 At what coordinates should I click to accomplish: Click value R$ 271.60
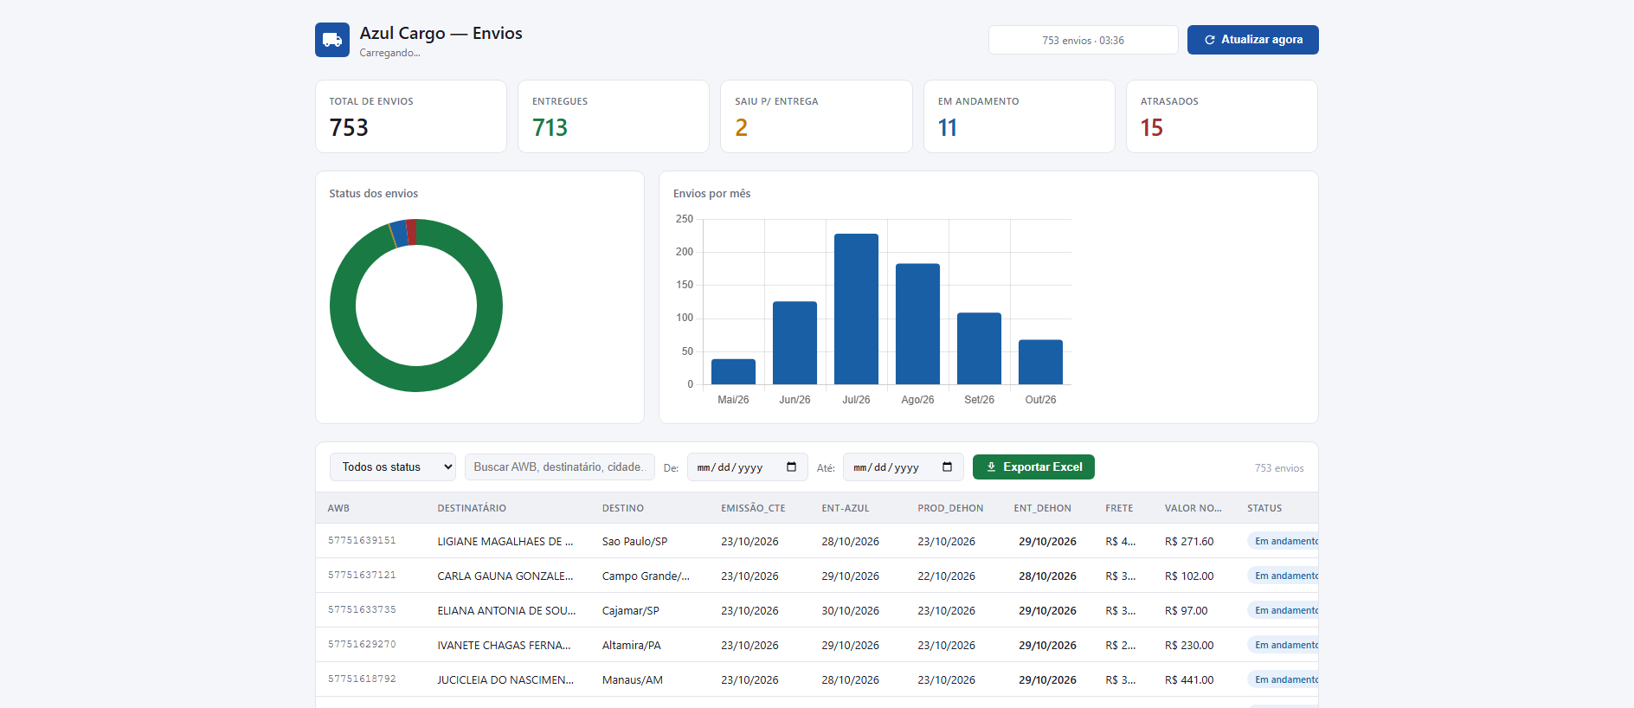[1189, 542]
